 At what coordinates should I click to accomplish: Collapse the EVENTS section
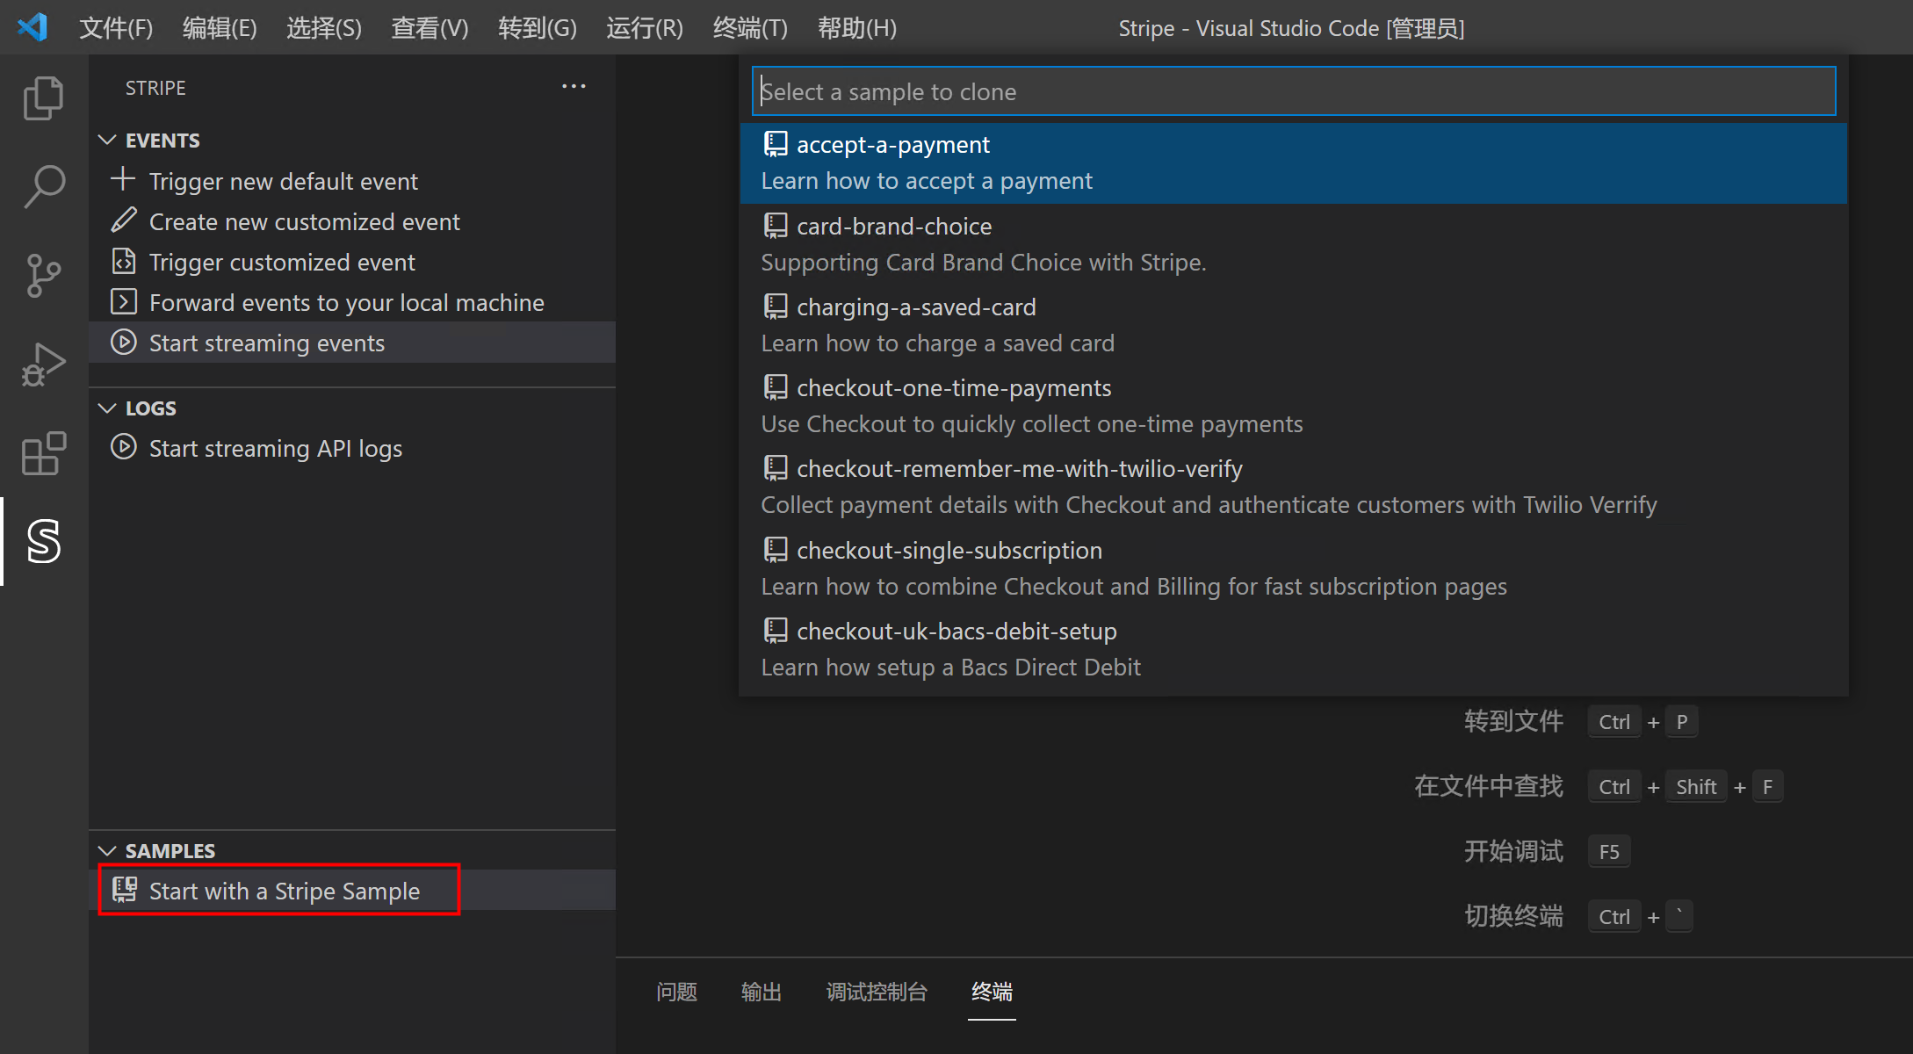(x=107, y=140)
